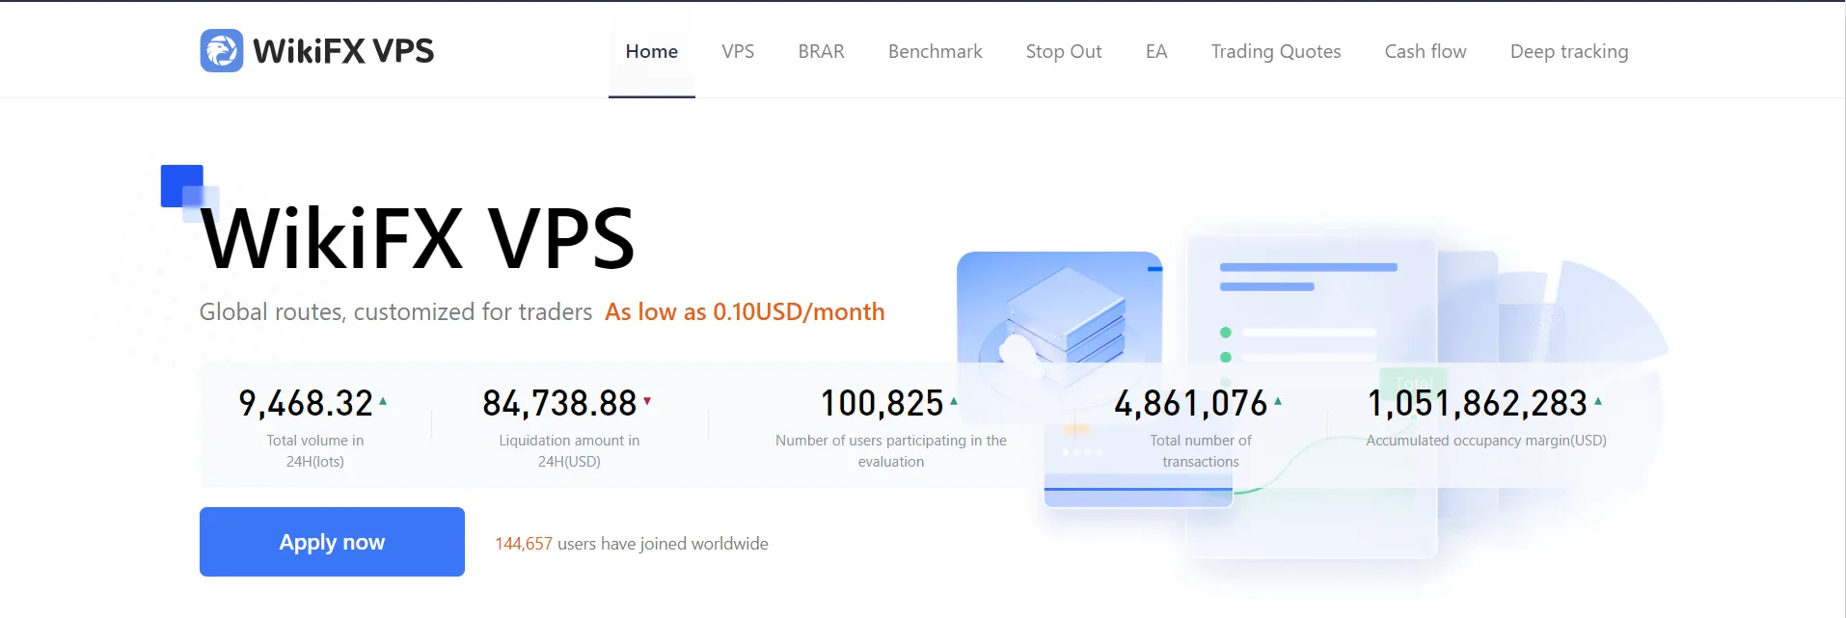Click the green up arrow beside 9,468.32

383,401
